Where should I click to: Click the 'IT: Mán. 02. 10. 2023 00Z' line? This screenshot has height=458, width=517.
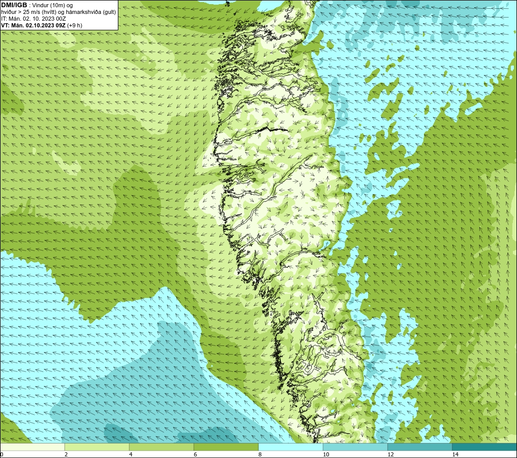[x=33, y=19]
